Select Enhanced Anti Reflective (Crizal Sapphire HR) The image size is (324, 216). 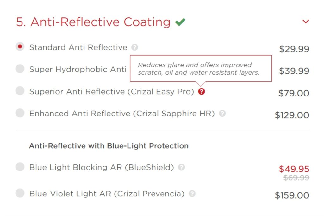click(x=20, y=113)
